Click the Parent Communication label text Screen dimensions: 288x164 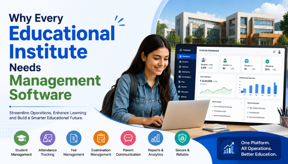[x=128, y=152]
